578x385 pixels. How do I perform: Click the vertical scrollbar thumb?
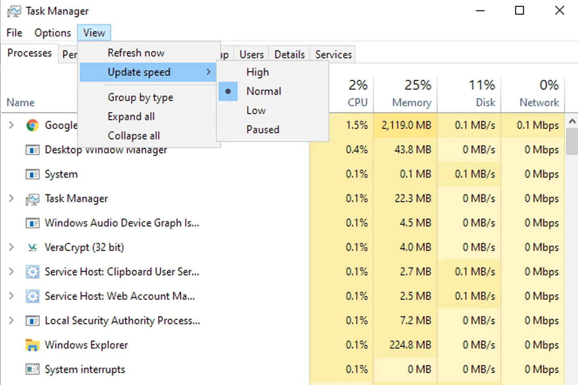click(x=572, y=142)
